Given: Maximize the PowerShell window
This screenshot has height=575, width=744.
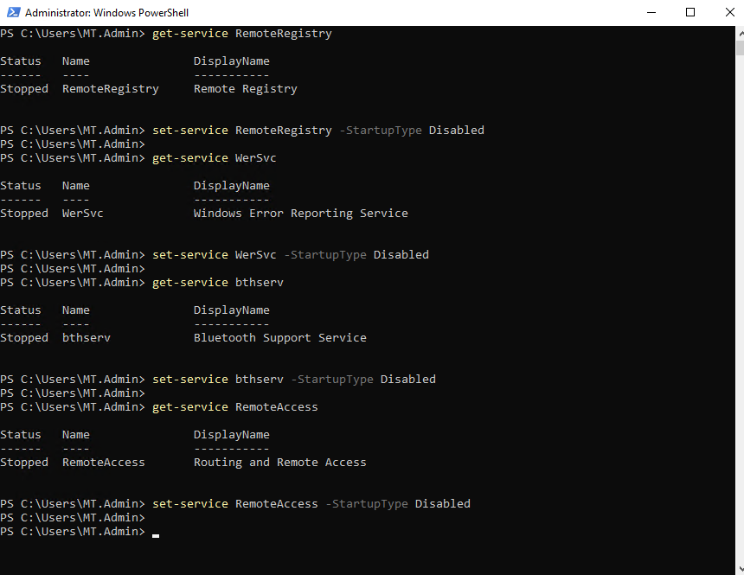Looking at the screenshot, I should 690,12.
